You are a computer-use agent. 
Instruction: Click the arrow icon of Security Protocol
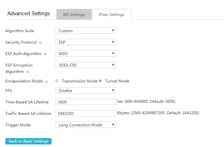[x=113, y=42]
